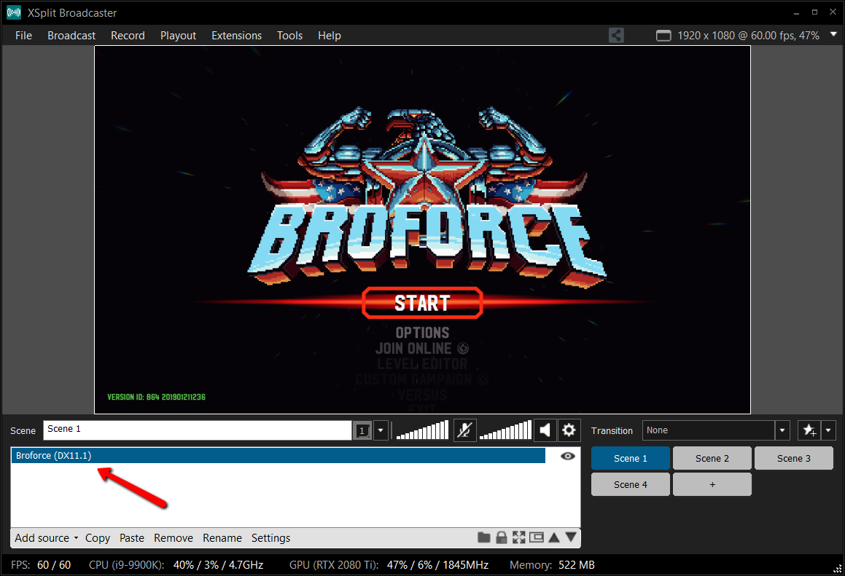
Task: Click Remove in the source toolbar
Action: (174, 538)
